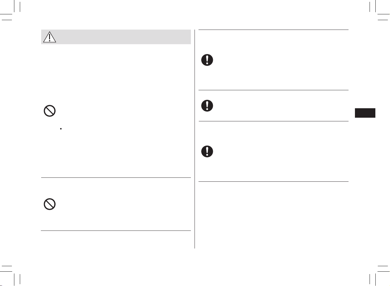Click the horizontal rule at the top of the right column
The width and height of the screenshot is (390, 286).
274,30
